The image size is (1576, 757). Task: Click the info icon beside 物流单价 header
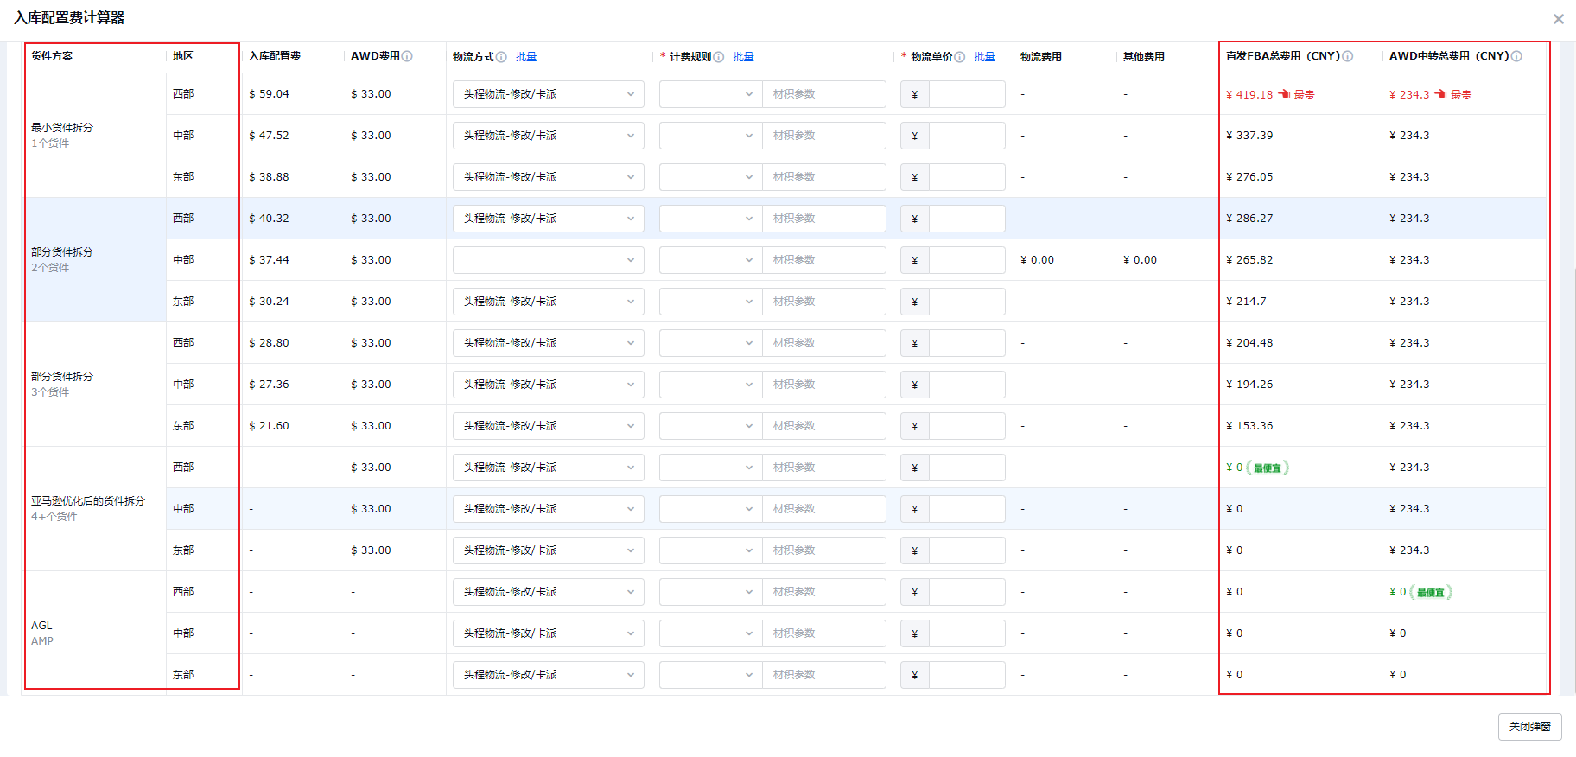pos(960,57)
